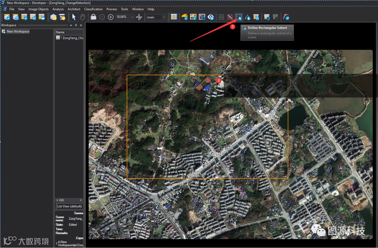This screenshot has width=378, height=248.
Task: Open the zoom percentage dropdown
Action: point(132,17)
